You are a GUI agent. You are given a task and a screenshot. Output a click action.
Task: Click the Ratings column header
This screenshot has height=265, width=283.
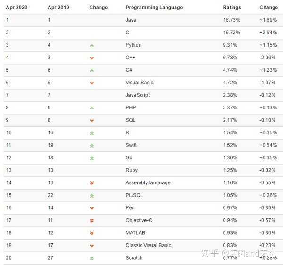pyautogui.click(x=232, y=8)
